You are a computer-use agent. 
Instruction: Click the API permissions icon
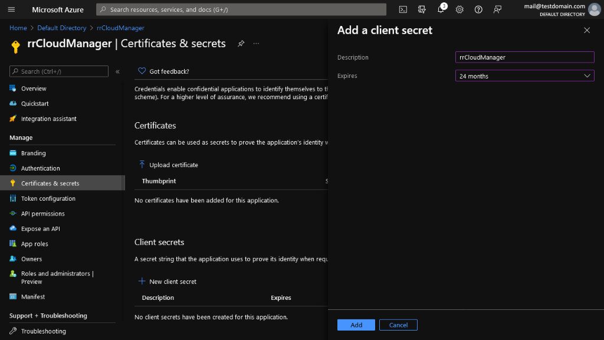coord(13,214)
